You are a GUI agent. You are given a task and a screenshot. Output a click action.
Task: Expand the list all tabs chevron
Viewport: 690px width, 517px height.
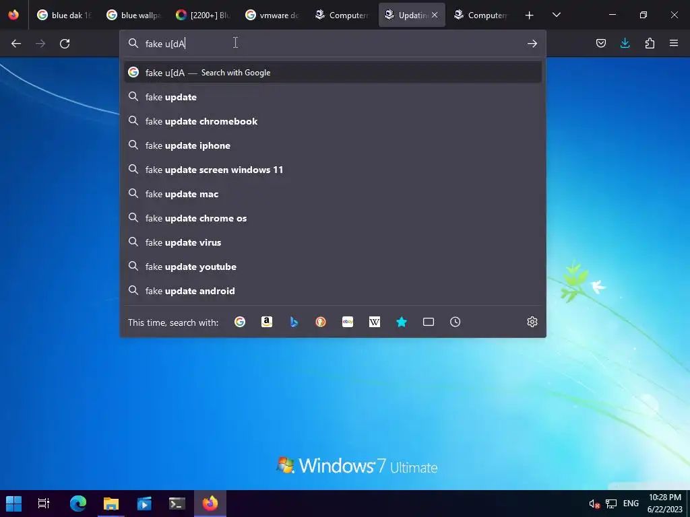(x=556, y=15)
